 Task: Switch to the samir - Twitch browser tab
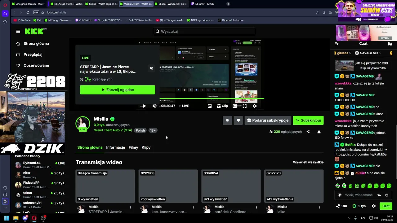tap(205, 4)
